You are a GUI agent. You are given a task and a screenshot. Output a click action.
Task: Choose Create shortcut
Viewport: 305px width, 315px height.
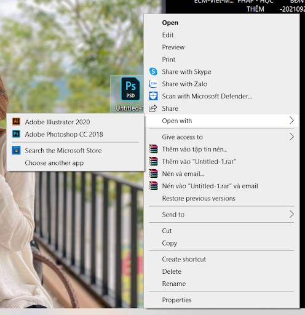[184, 259]
